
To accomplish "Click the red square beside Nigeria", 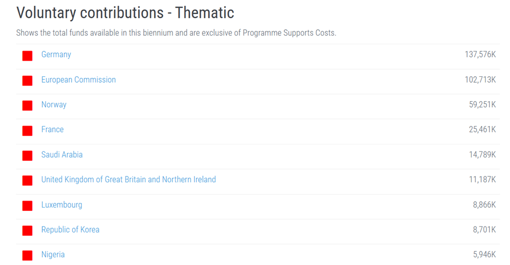I will 27,255.
